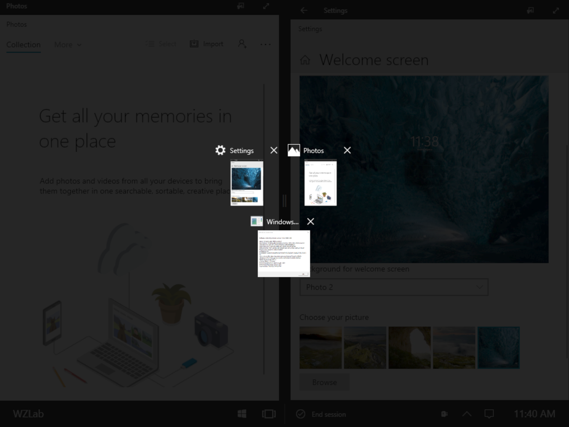Click the WZLab label on the taskbar
The width and height of the screenshot is (569, 427).
[x=28, y=414]
